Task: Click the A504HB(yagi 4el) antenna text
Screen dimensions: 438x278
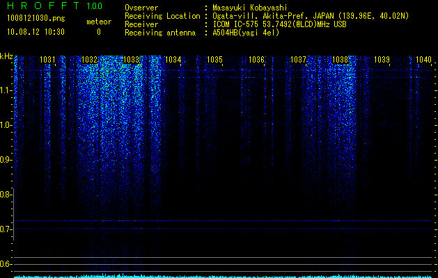Action: pos(246,33)
